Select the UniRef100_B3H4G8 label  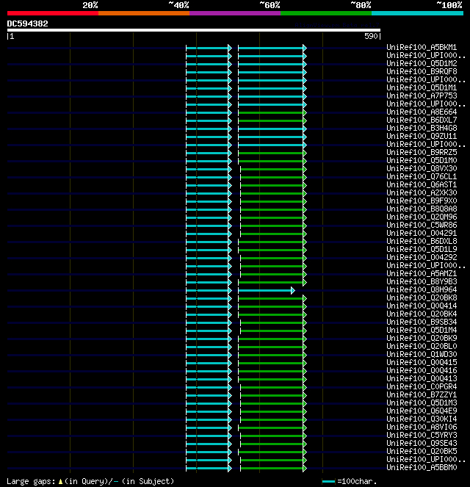pos(422,128)
